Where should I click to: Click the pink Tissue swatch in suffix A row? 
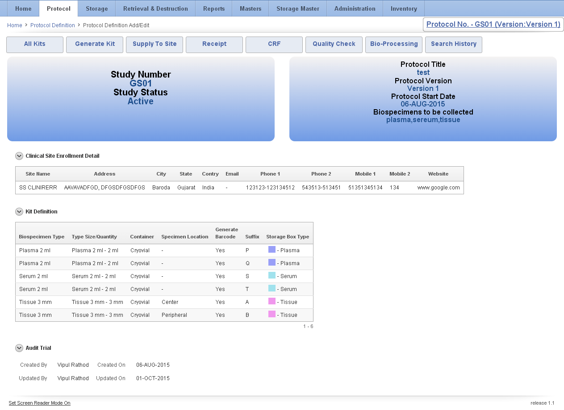pos(272,302)
